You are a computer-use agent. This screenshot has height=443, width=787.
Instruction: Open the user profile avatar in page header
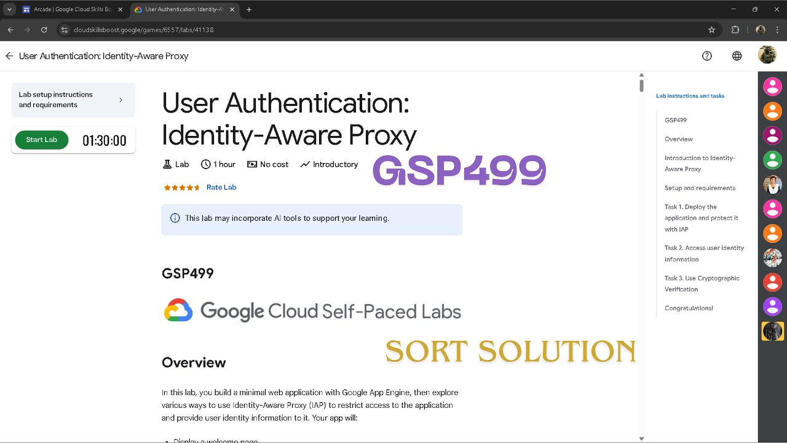coord(767,55)
